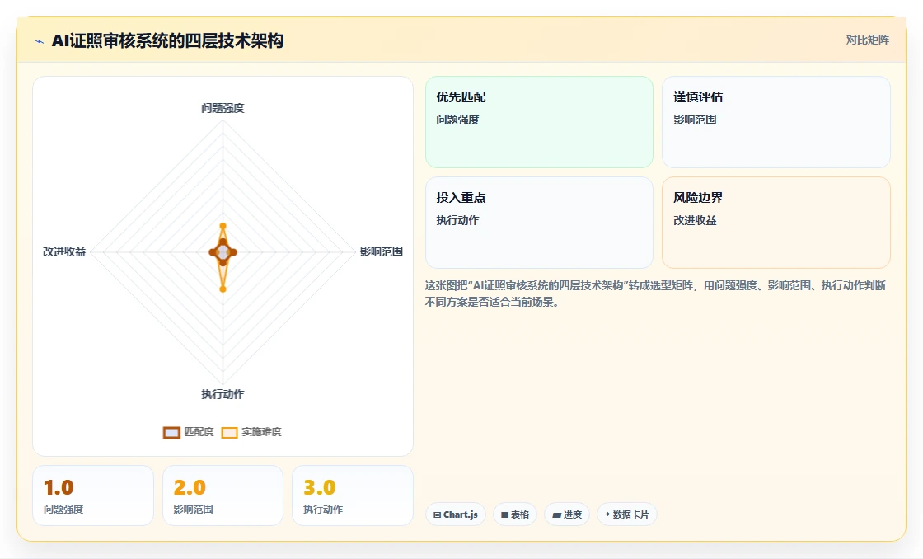Click the 3.0 执行动作 stat card
The width and height of the screenshot is (923, 559).
coord(353,496)
